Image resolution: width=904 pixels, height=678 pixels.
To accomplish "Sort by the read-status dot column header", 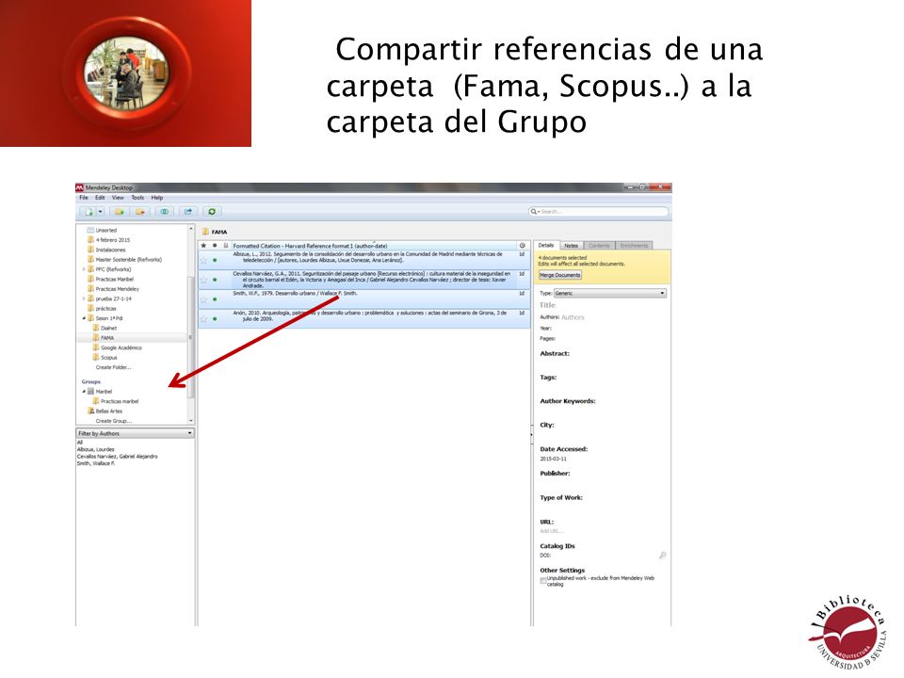I will (215, 246).
